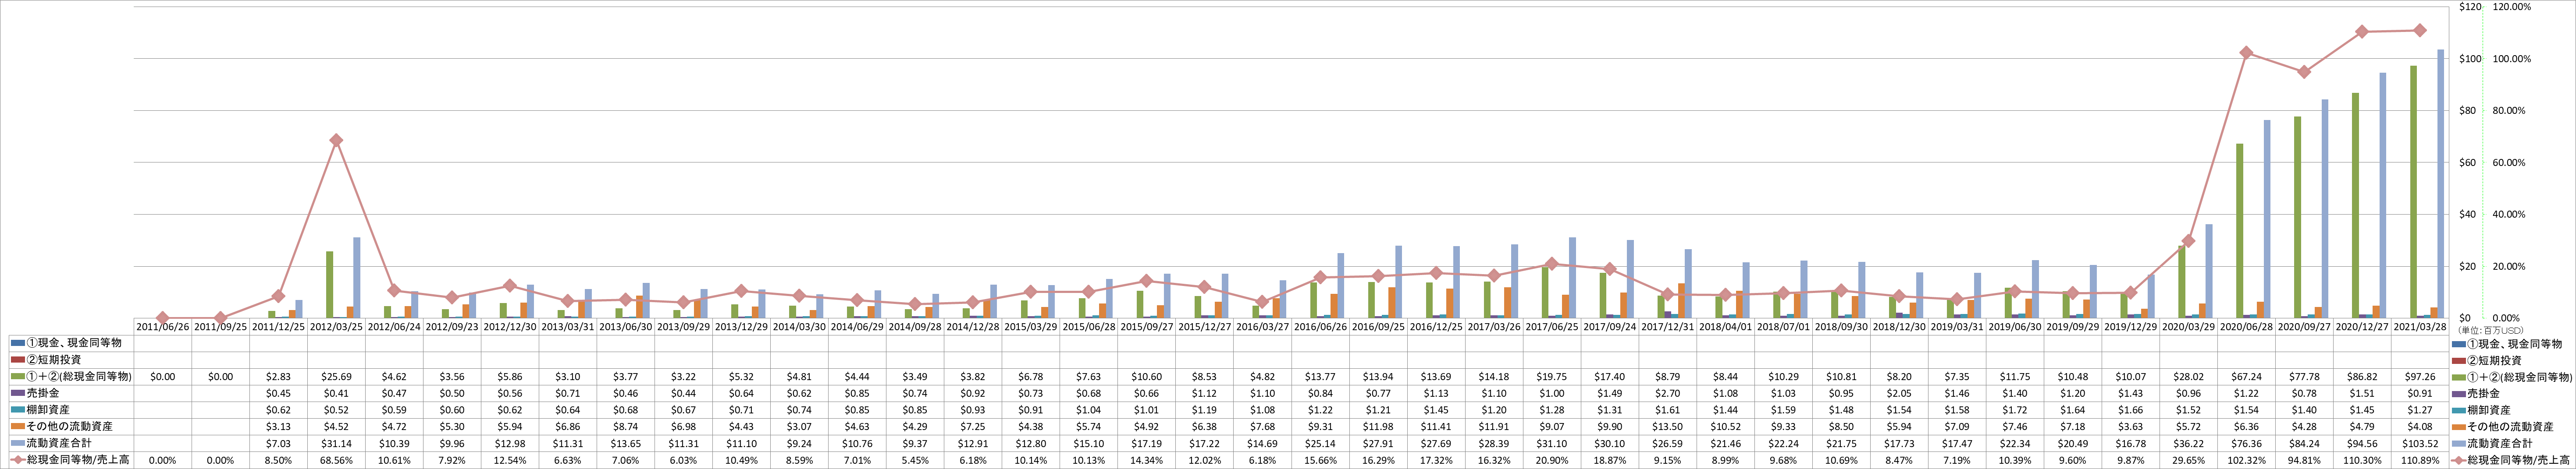Select the 2017/12/31 date column header

[1667, 327]
